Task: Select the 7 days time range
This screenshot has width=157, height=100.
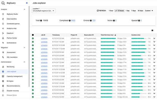Action: (133, 11)
